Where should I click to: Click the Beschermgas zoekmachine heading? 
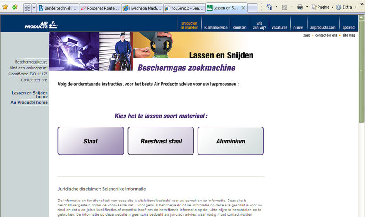coord(187,68)
